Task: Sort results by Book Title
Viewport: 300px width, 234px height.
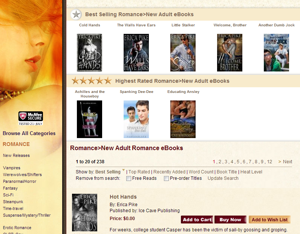Action: [227, 172]
